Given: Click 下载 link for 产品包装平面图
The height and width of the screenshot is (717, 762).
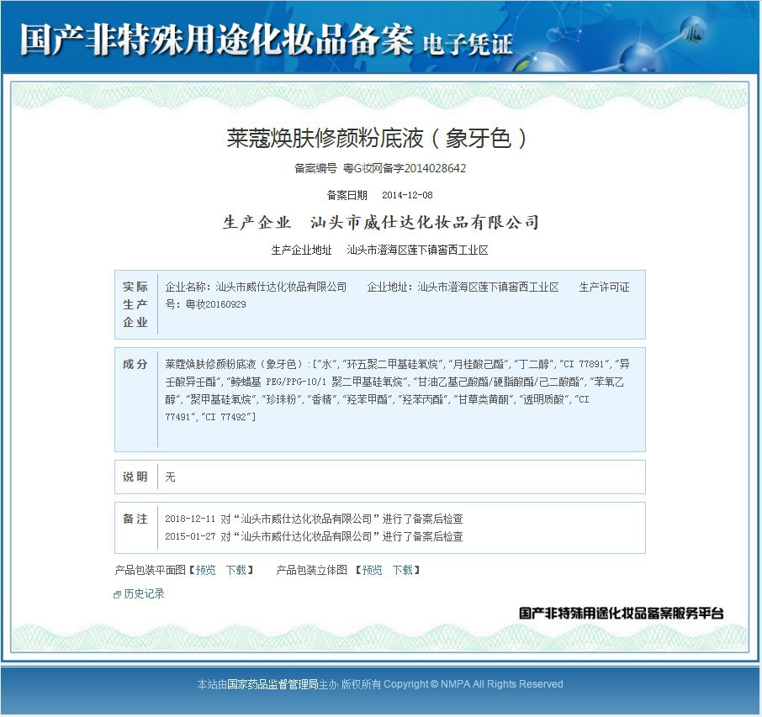Looking at the screenshot, I should click(x=236, y=570).
